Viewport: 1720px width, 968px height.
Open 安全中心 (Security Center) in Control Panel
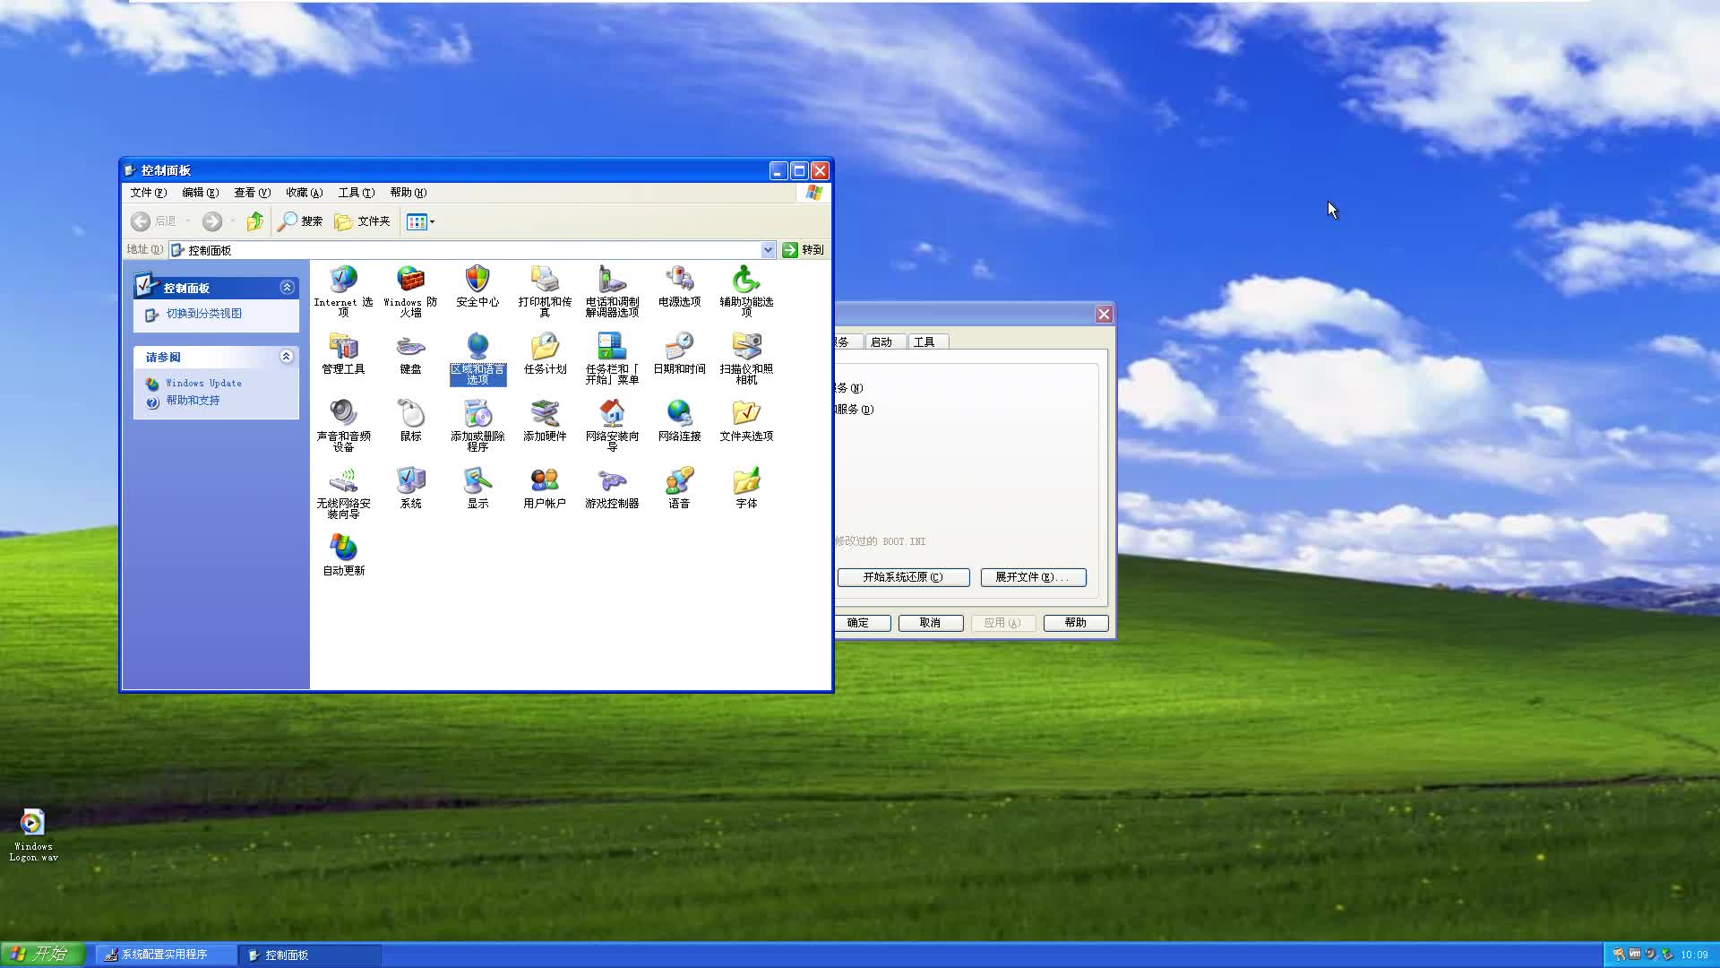[477, 282]
